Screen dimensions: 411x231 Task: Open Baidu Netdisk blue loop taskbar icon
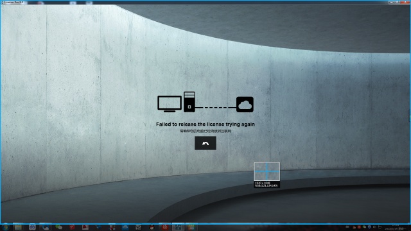tap(32, 227)
